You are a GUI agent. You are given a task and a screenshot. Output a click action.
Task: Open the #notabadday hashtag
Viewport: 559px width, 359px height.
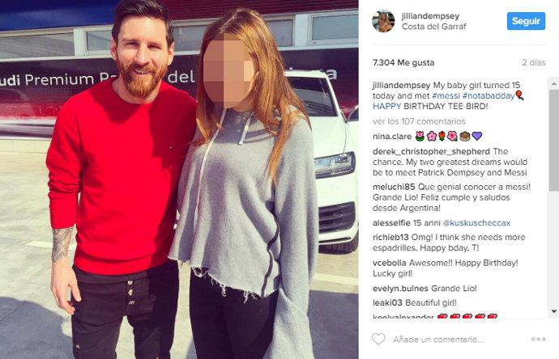(x=489, y=95)
